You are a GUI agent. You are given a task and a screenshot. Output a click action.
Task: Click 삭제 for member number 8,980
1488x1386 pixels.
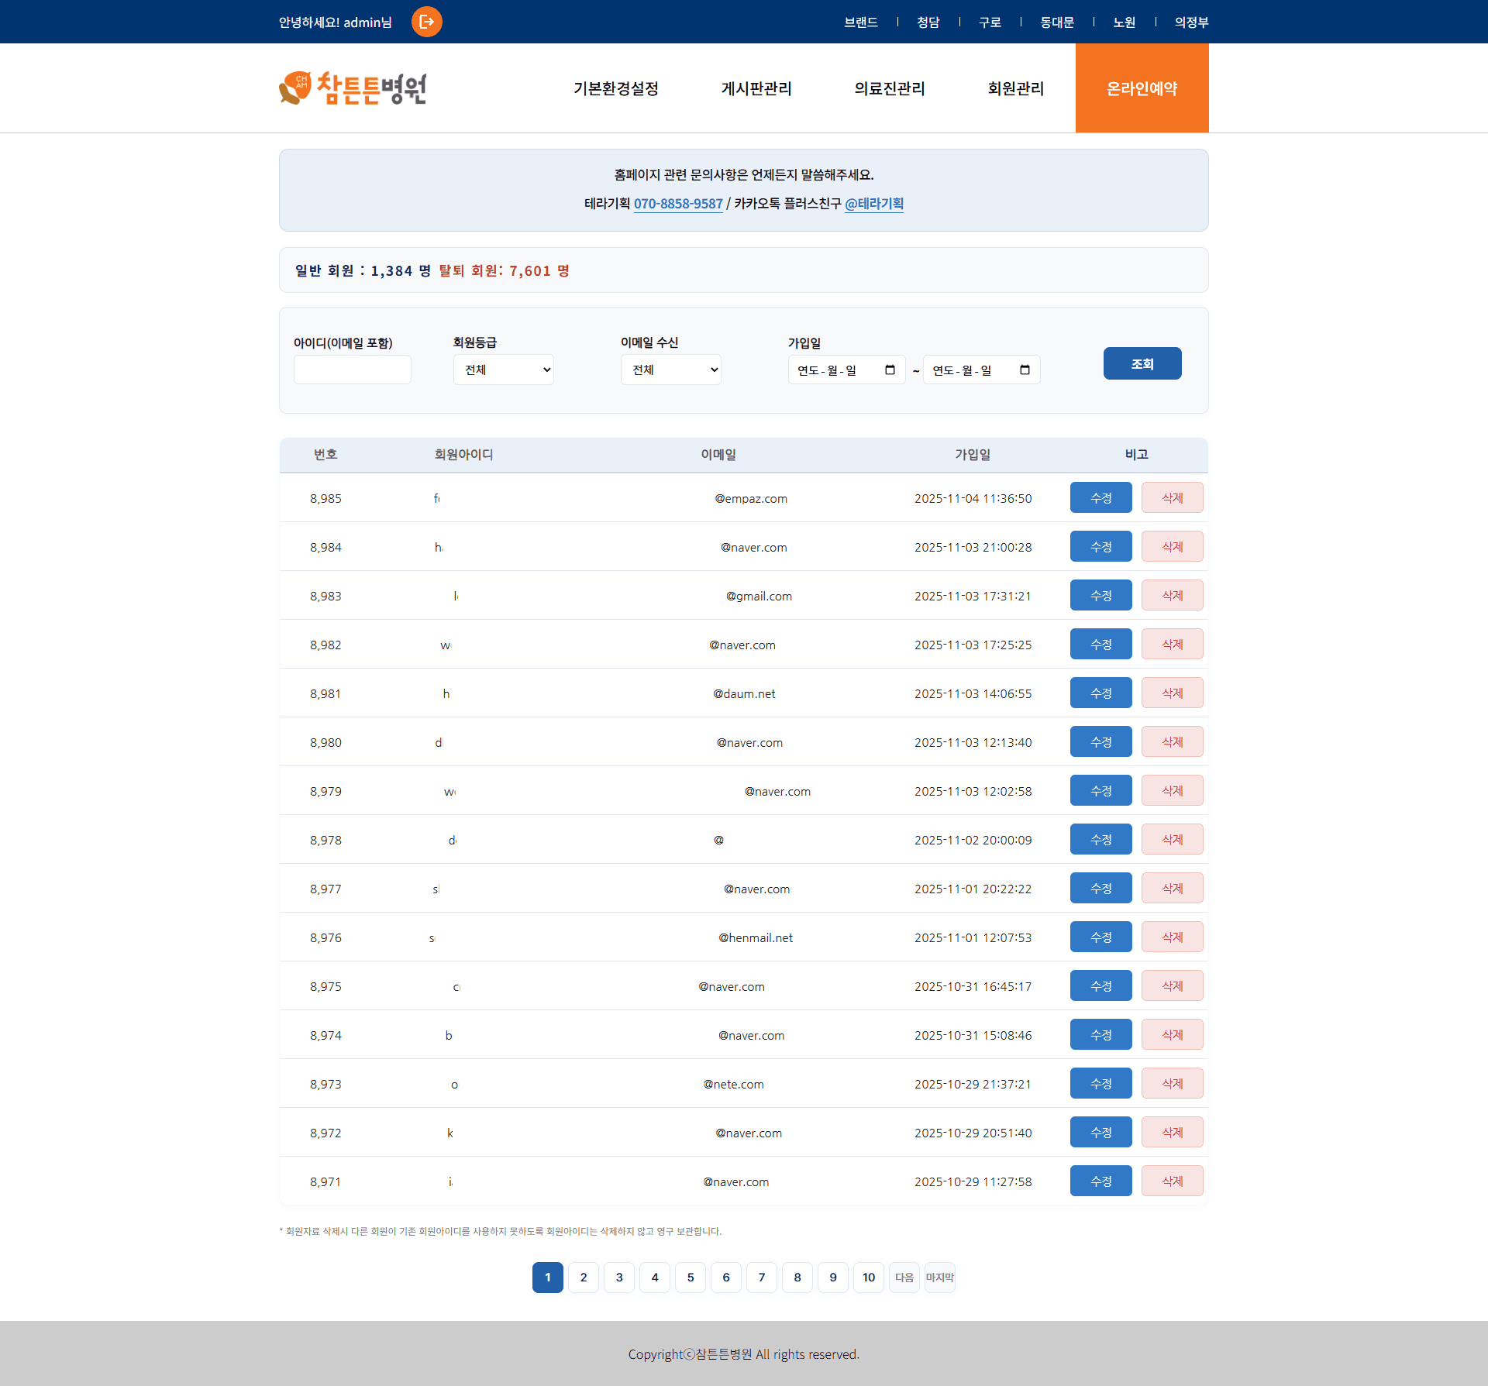[x=1172, y=741]
